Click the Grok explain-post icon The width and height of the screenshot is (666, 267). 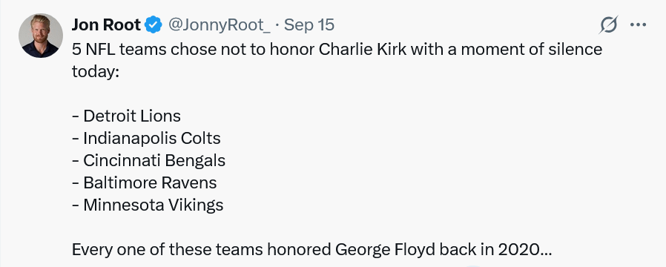608,25
